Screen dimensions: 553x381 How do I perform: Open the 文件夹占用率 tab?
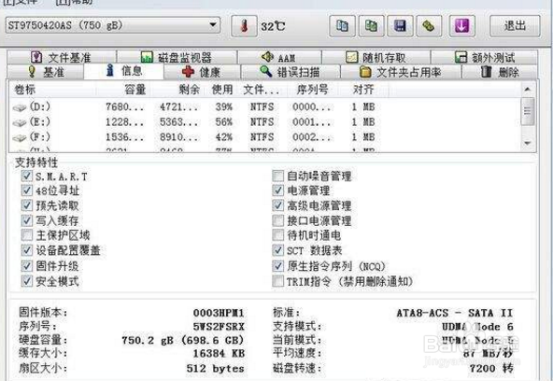(401, 72)
